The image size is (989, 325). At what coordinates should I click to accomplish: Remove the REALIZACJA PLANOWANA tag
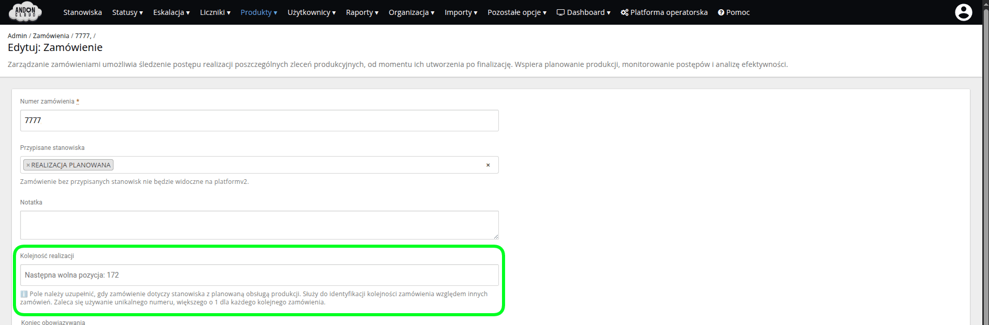point(28,165)
